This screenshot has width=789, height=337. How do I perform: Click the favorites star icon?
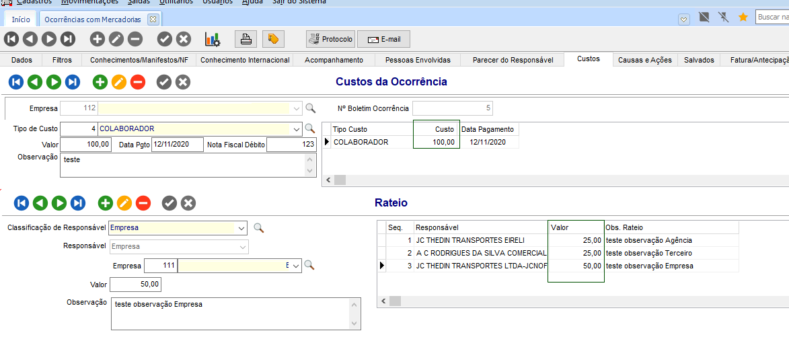tap(743, 17)
